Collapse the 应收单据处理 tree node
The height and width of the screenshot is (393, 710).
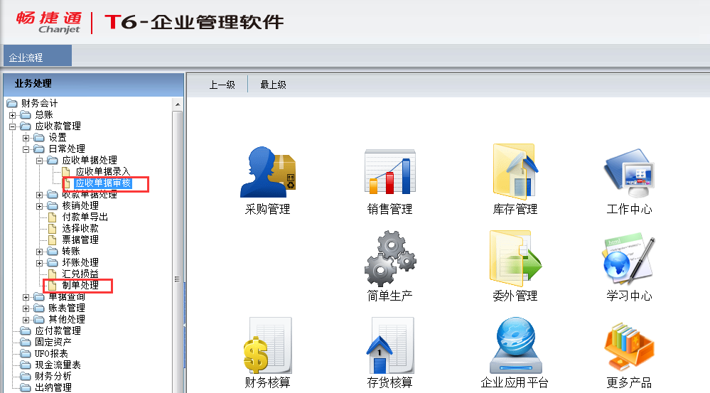(x=39, y=161)
